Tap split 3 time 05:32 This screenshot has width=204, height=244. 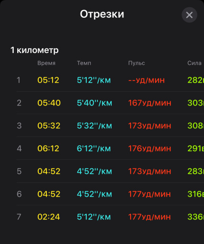pyautogui.click(x=49, y=126)
